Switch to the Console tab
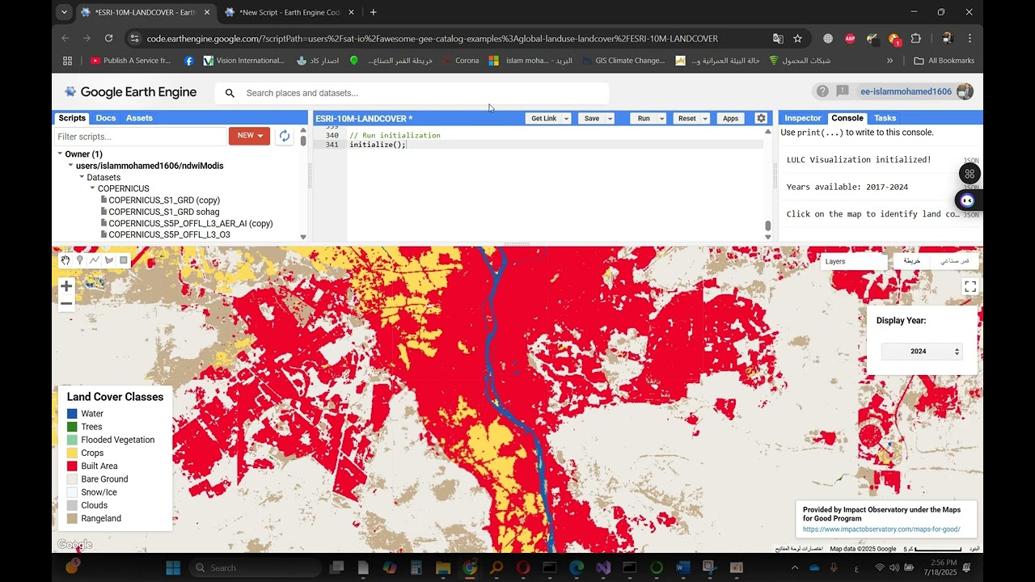Viewport: 1035px width, 582px height. pyautogui.click(x=847, y=118)
